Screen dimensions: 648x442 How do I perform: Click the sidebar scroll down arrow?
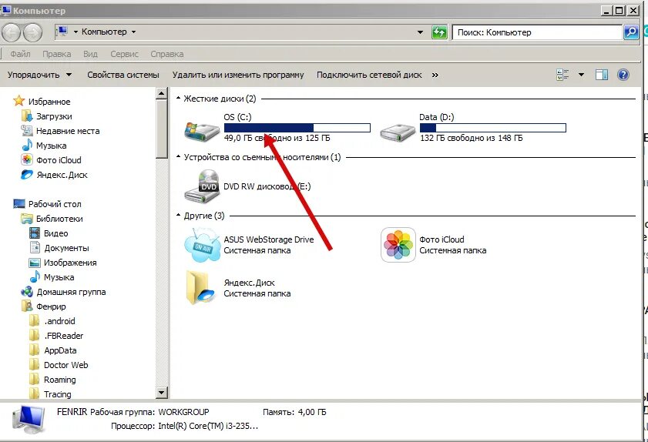[x=162, y=393]
